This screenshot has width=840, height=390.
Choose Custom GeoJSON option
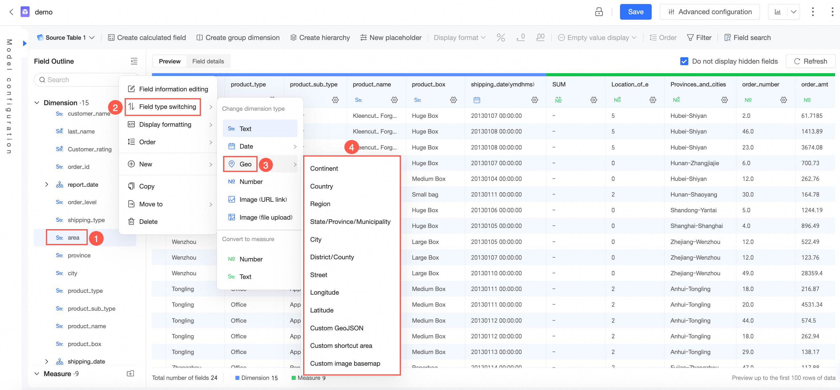coord(337,328)
